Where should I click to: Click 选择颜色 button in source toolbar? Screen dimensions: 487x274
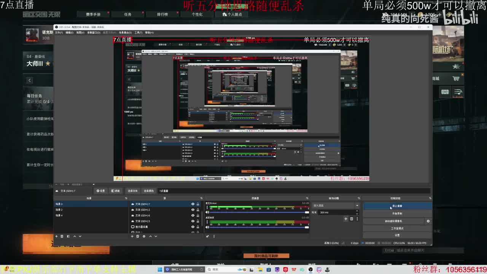[x=149, y=191]
